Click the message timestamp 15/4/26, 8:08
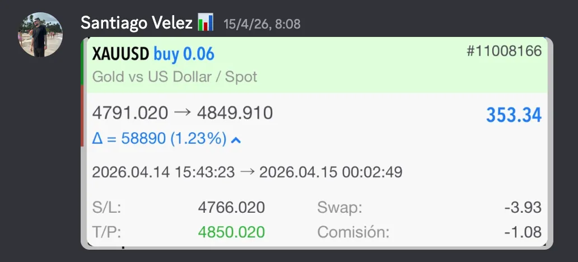This screenshot has width=578, height=262. coord(262,24)
